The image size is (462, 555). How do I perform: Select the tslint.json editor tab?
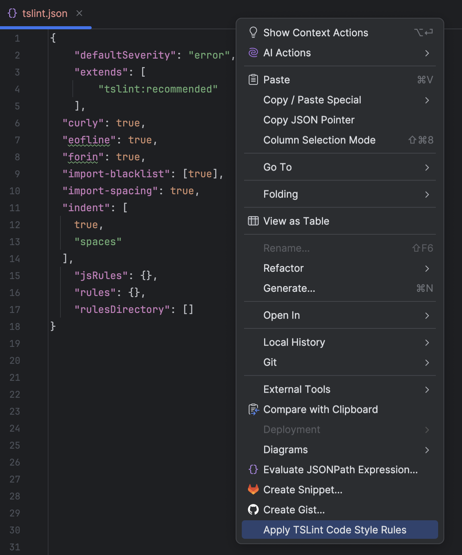point(45,13)
